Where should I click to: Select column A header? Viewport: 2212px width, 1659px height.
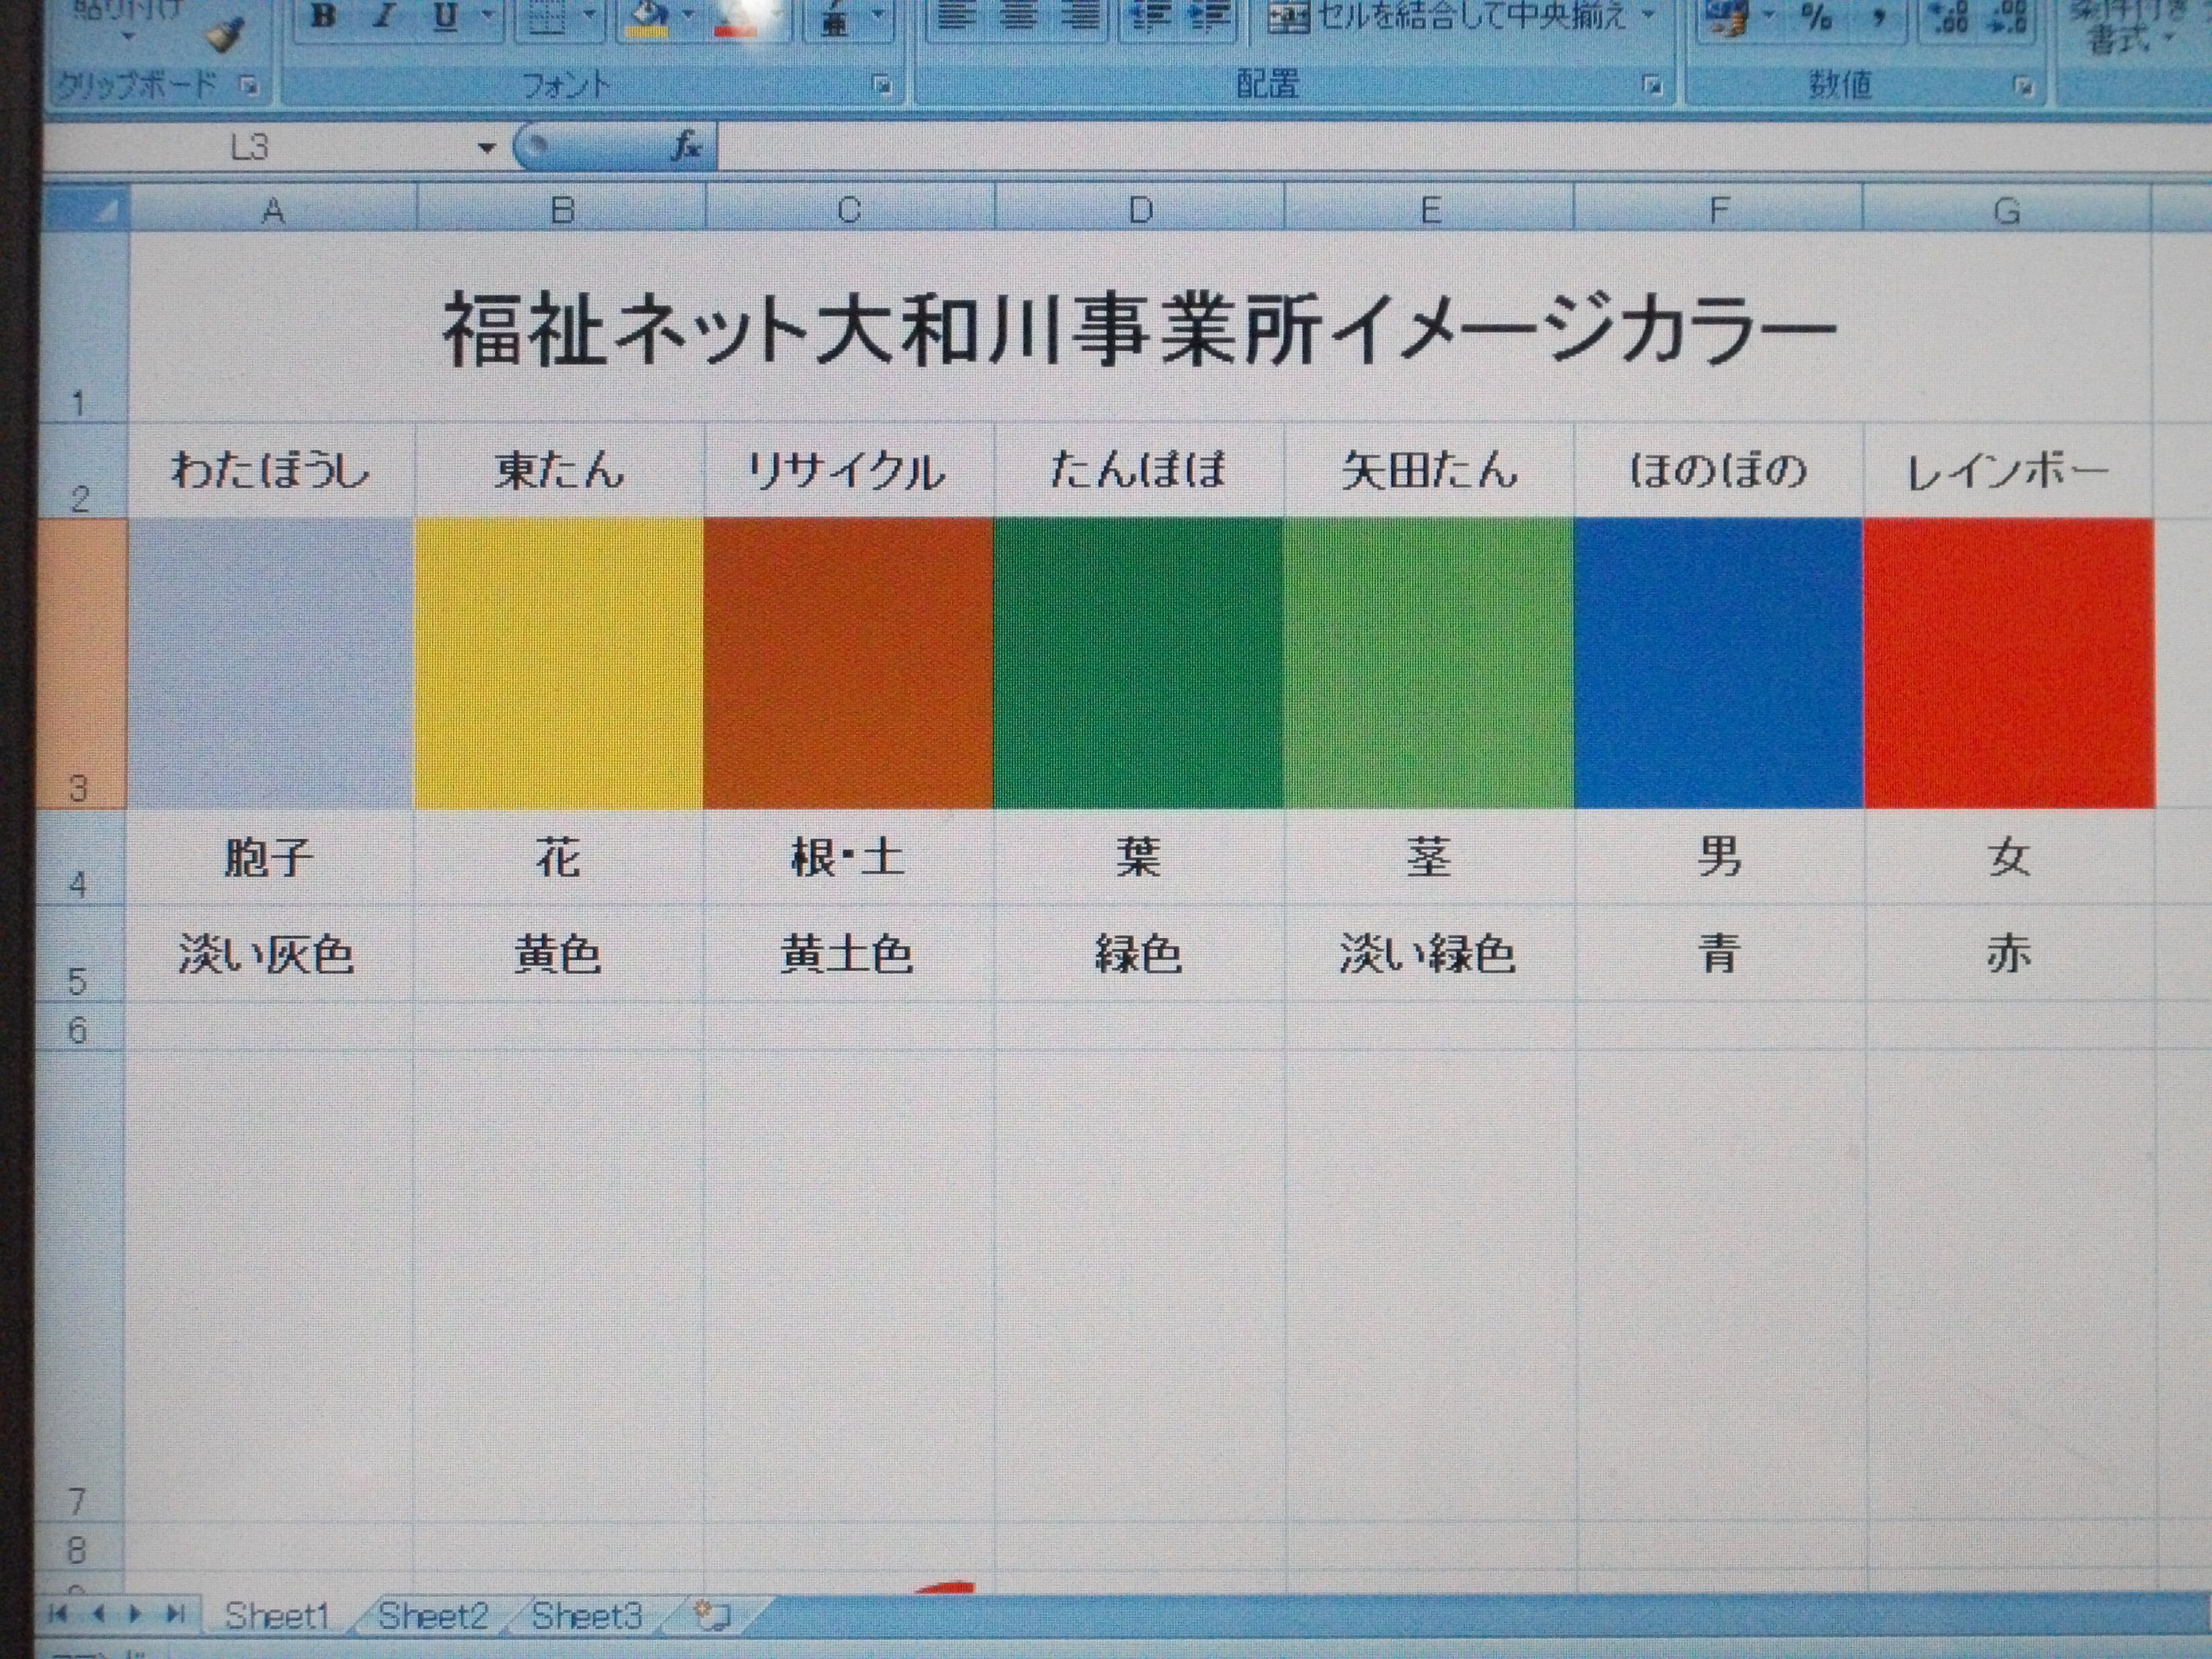pos(273,211)
